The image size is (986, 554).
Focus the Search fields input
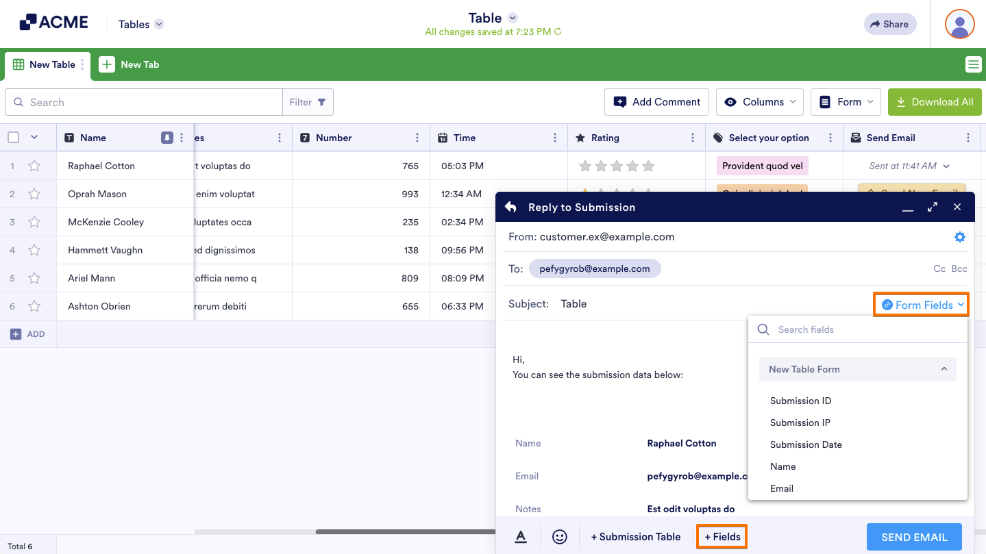tap(857, 329)
